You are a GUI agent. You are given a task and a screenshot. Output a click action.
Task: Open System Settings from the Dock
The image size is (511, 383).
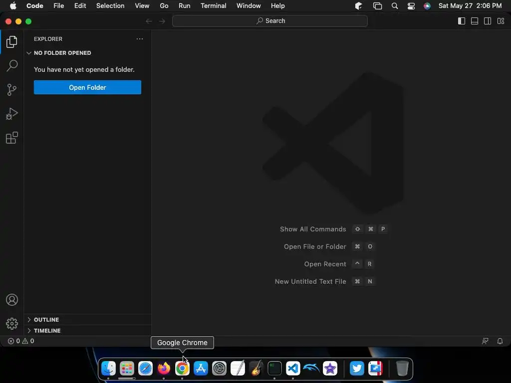click(x=220, y=369)
